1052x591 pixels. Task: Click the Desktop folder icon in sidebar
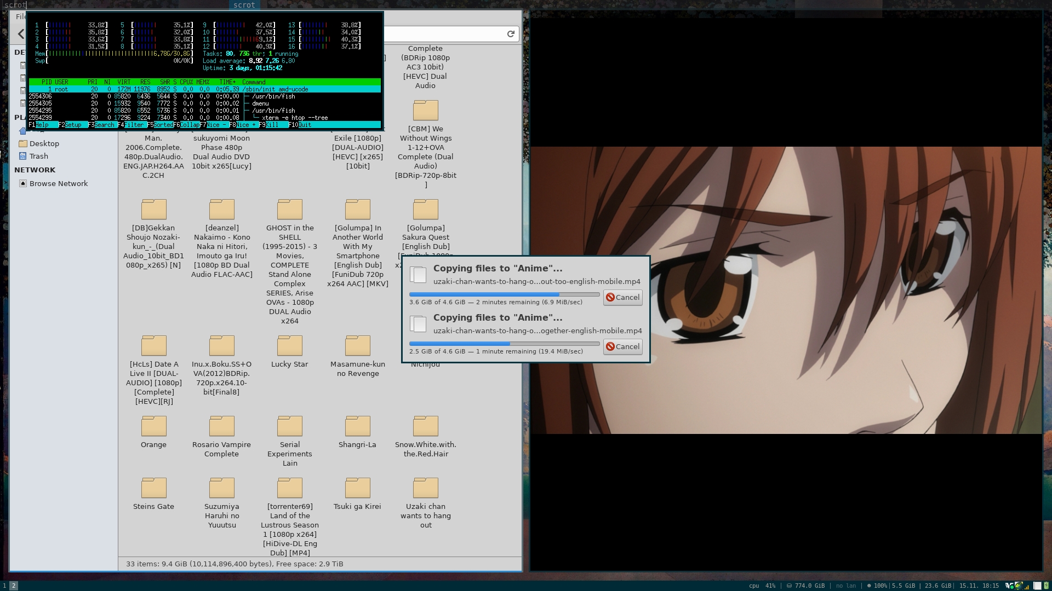(23, 143)
